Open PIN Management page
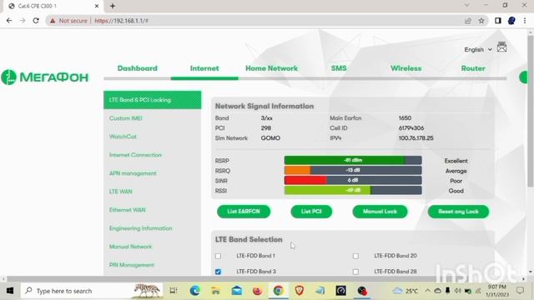 pyautogui.click(x=132, y=265)
